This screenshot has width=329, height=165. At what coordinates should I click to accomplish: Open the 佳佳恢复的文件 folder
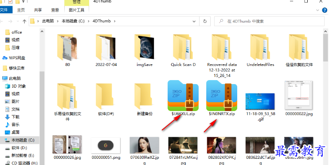tap(299, 50)
